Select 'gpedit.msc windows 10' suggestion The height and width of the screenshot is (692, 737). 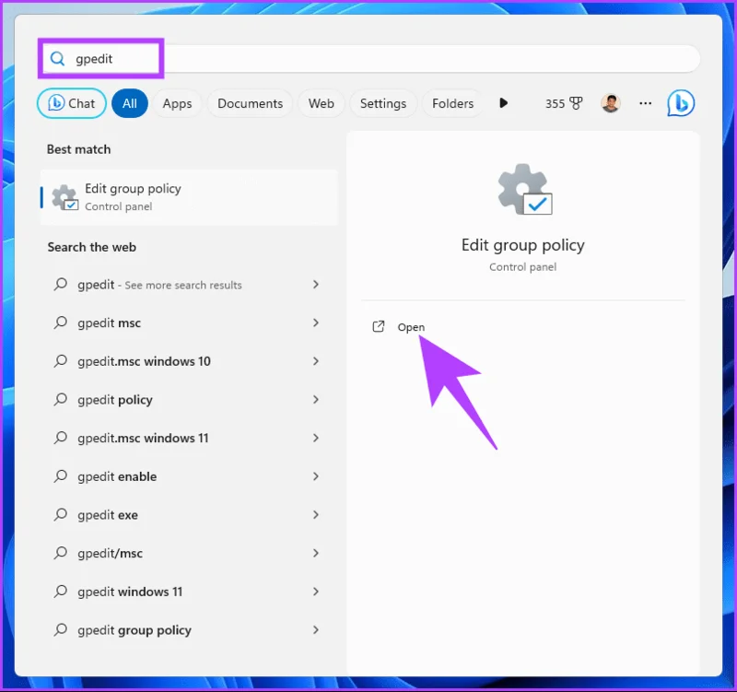pyautogui.click(x=188, y=361)
